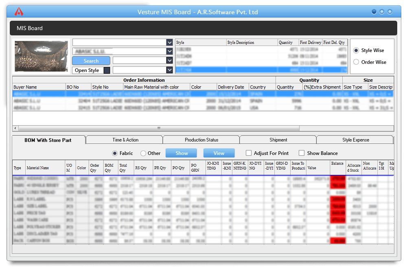
Task: Click the Country column header
Action: pos(262,87)
